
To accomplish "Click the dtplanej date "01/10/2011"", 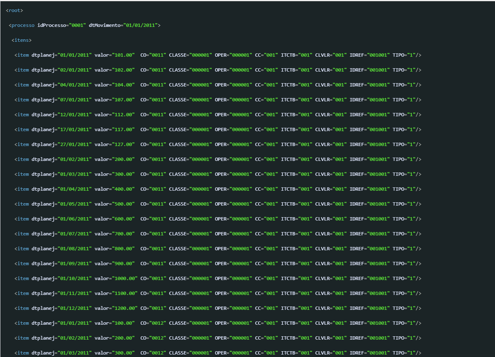I will coord(75,278).
